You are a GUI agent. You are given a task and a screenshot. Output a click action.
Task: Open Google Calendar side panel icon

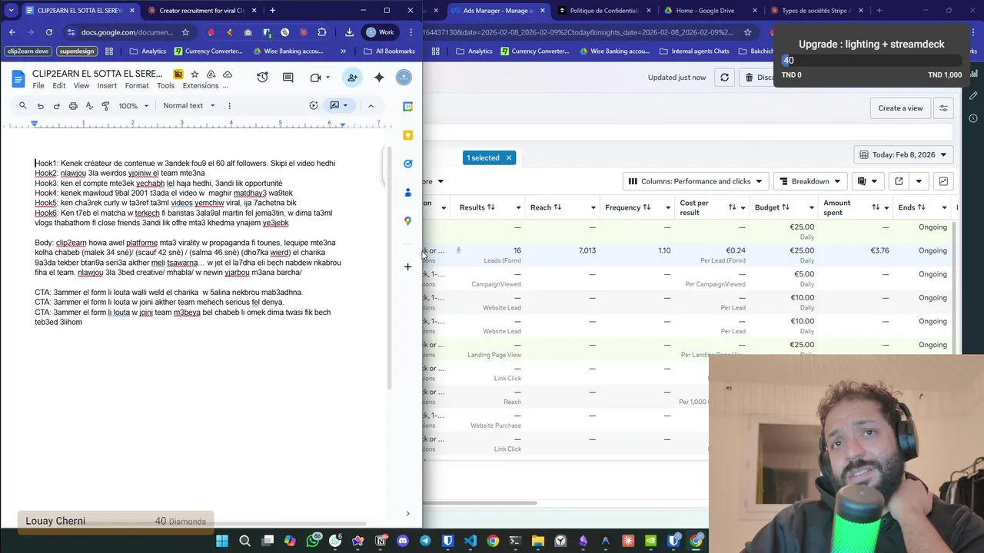click(x=407, y=106)
